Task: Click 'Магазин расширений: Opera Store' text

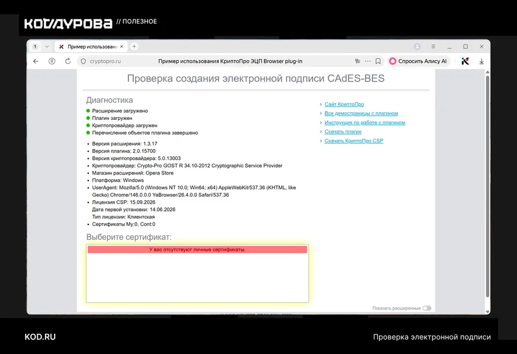Action: 133,173
